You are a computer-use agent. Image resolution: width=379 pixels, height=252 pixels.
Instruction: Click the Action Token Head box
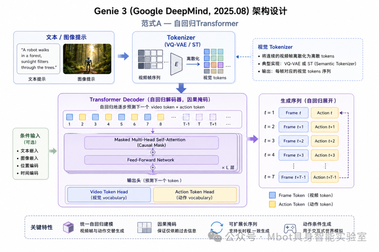point(195,195)
